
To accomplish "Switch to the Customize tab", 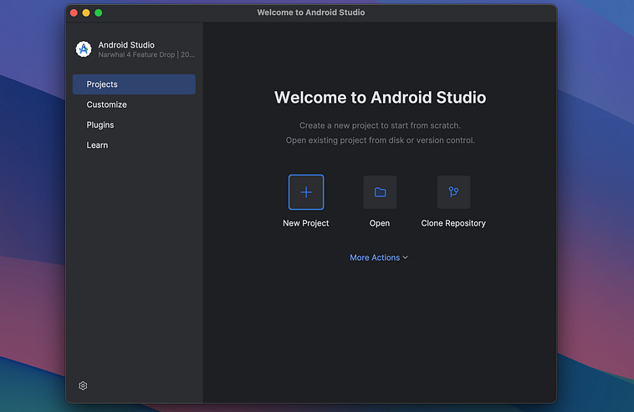I will click(x=134, y=104).
